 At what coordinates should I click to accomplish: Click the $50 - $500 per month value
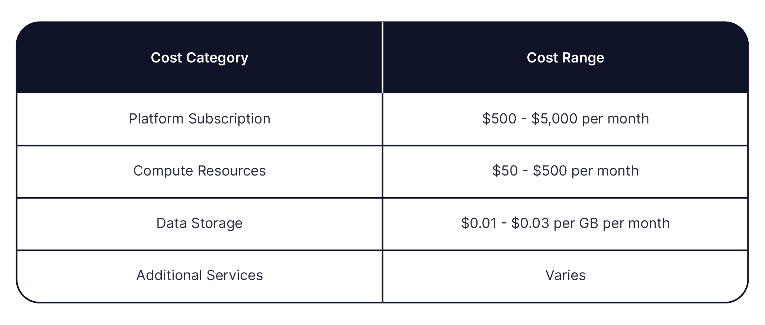[565, 171]
